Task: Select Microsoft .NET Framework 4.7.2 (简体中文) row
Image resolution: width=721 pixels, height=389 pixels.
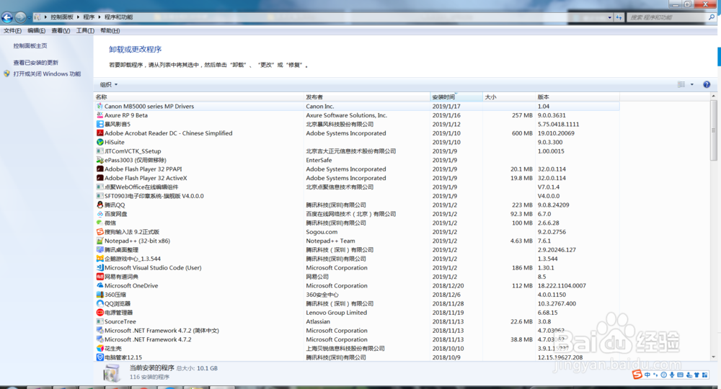Action: 357,330
